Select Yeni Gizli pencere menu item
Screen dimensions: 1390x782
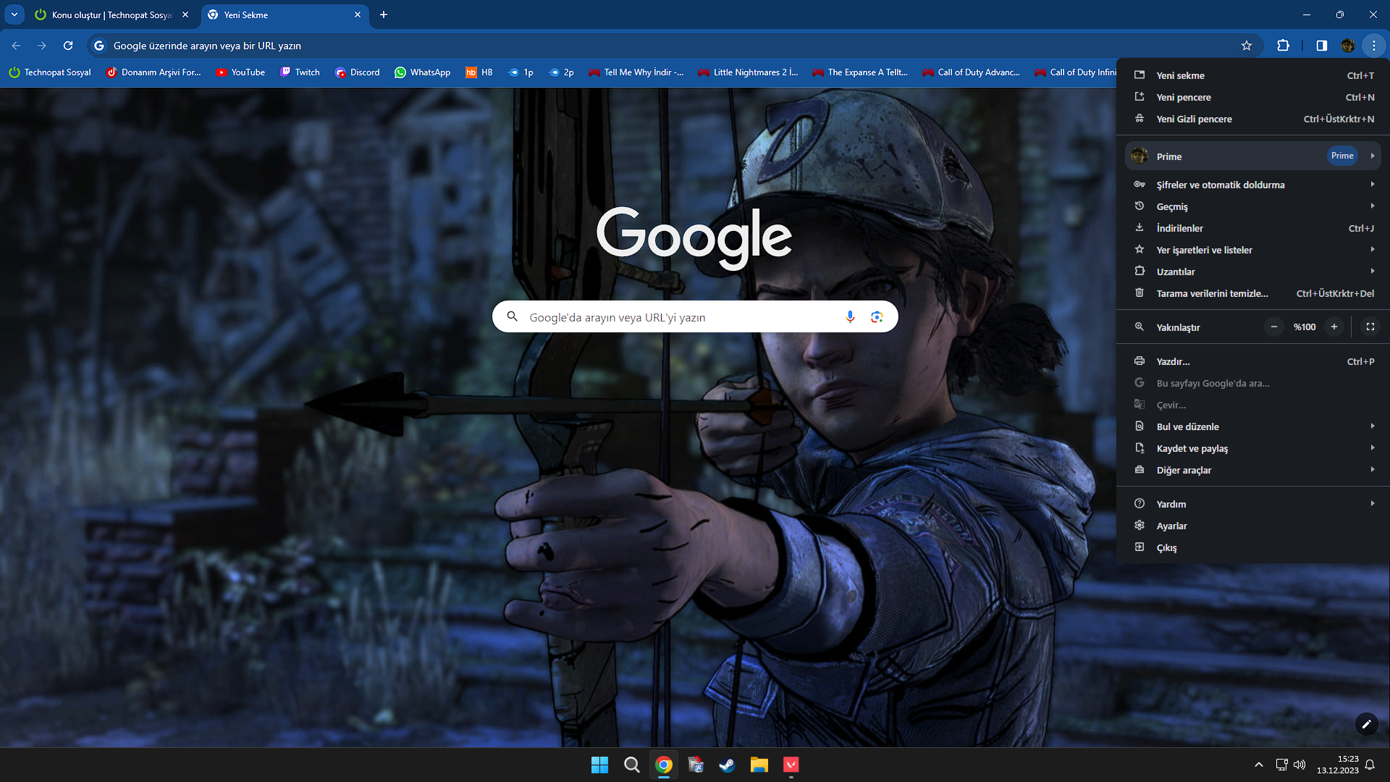[1194, 119]
